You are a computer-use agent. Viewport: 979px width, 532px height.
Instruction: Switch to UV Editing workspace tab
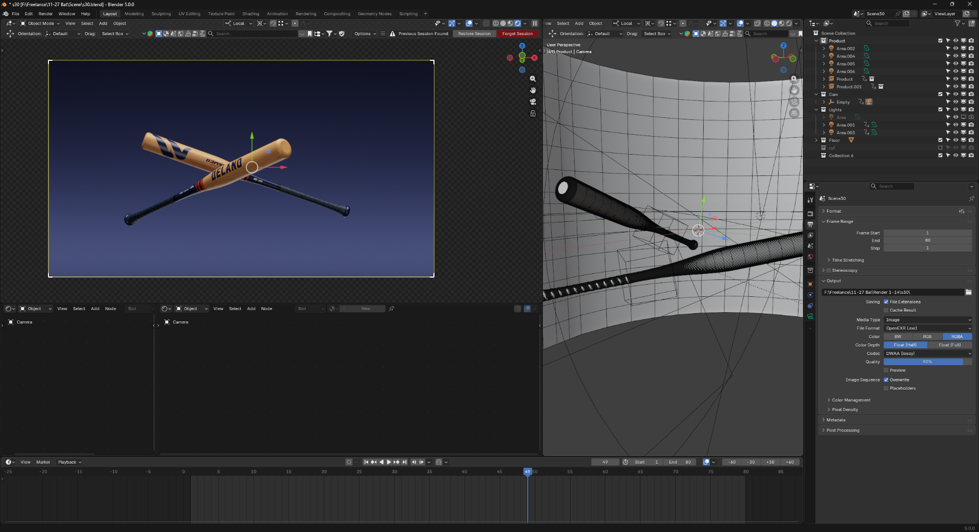coord(189,14)
